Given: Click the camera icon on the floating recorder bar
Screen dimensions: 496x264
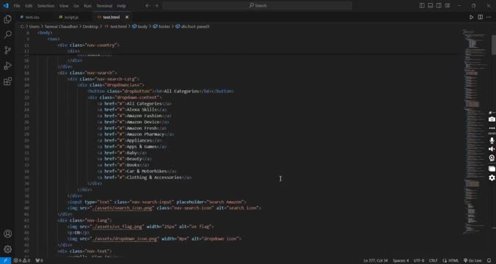Looking at the screenshot, I should [x=492, y=120].
